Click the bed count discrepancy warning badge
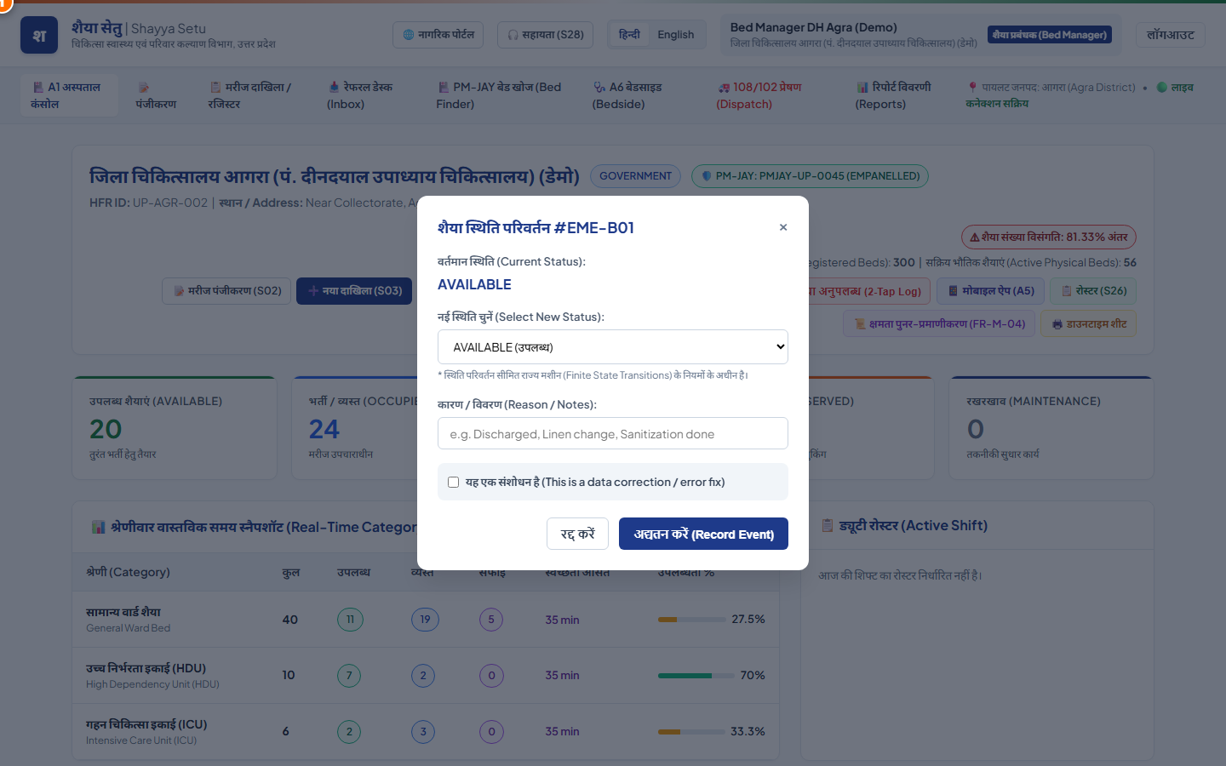The height and width of the screenshot is (766, 1226). coord(1049,237)
